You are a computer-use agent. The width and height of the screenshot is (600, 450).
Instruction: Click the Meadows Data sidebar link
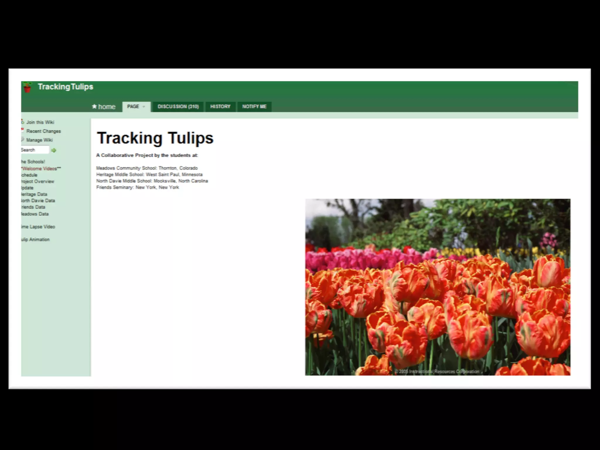pos(35,214)
